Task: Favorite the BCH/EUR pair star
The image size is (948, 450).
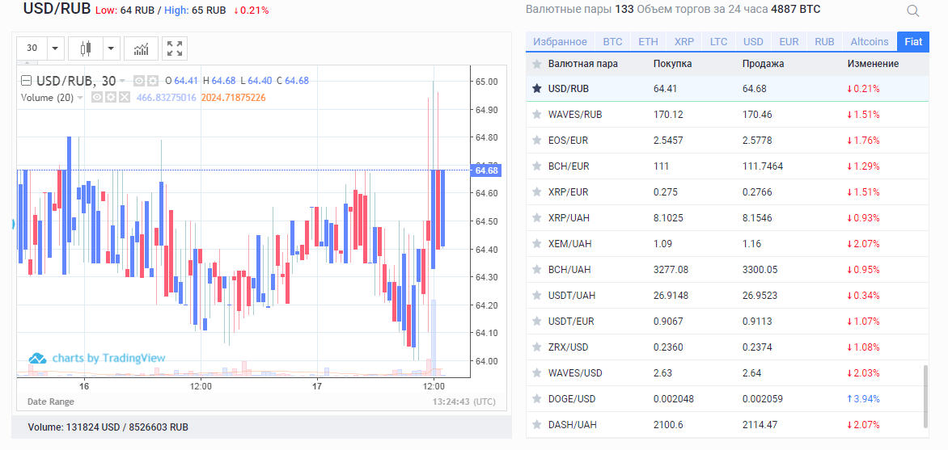Action: (x=536, y=166)
